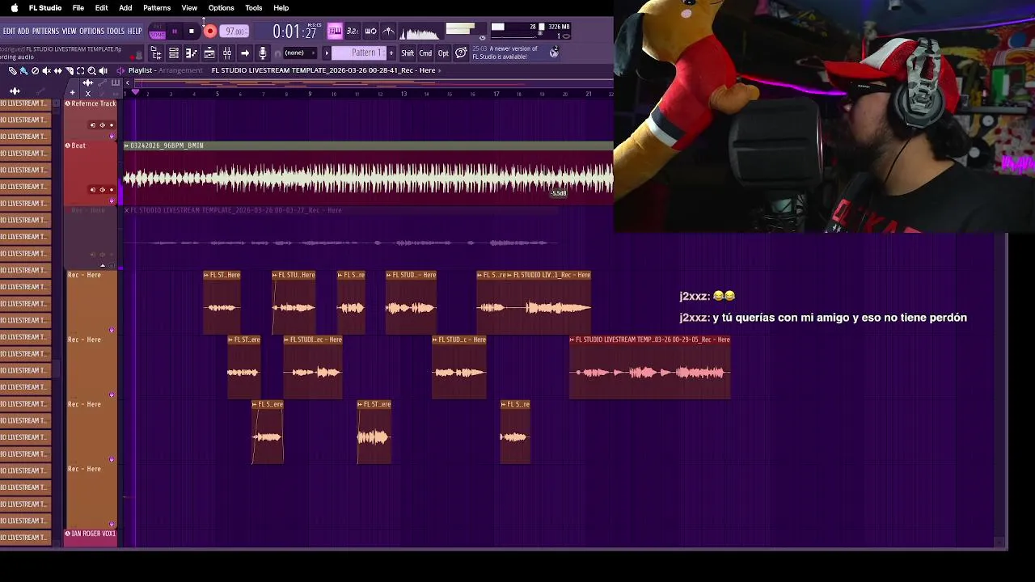The image size is (1035, 582).
Task: Collapse the Refernce Track group
Action: click(67, 103)
